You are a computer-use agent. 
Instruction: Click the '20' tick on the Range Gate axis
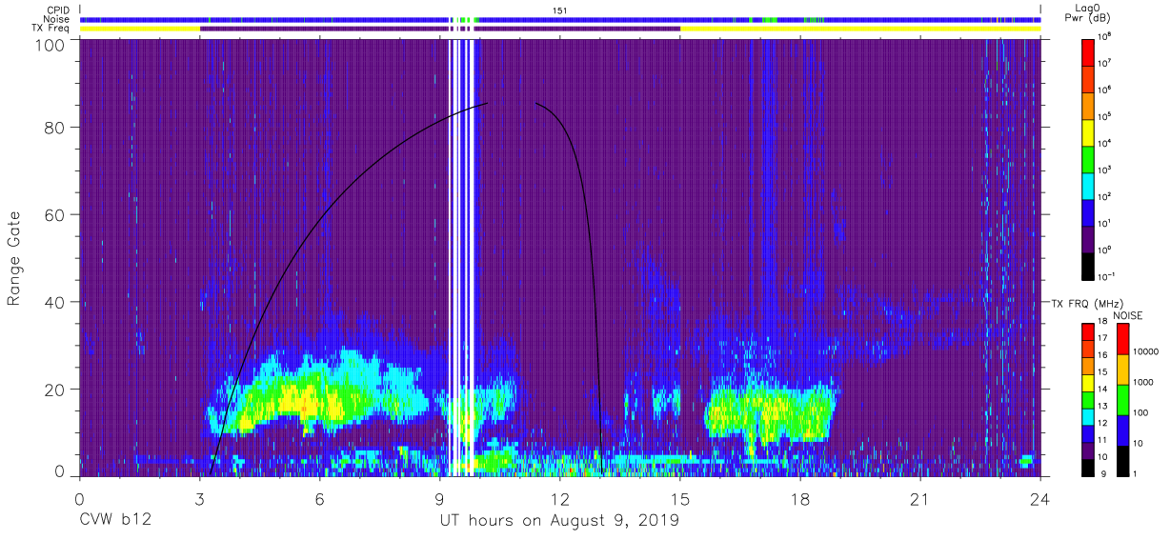point(54,390)
